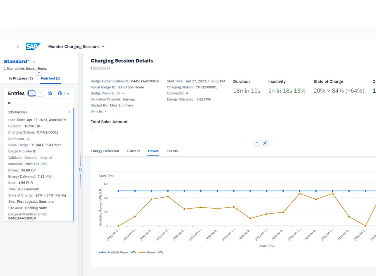The image size is (376, 276).
Task: Click the ID column header
Action: [x=10, y=103]
